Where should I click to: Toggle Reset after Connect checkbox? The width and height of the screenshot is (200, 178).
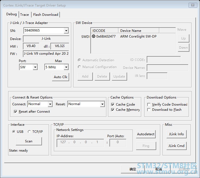pos(16,112)
